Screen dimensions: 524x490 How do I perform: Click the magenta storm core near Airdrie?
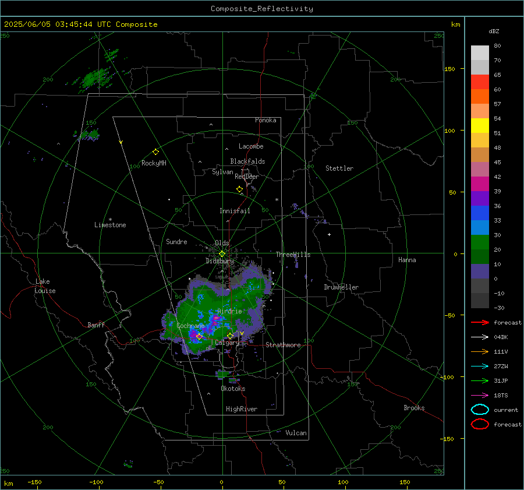(215, 319)
